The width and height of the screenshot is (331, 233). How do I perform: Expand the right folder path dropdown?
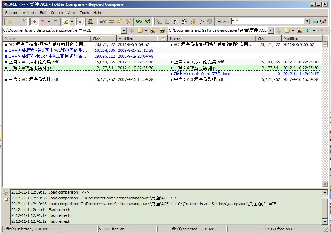click(x=271, y=31)
